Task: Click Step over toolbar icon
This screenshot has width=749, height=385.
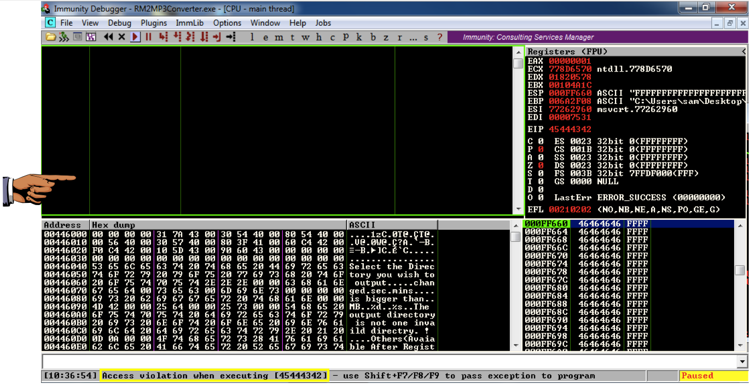Action: coord(177,37)
